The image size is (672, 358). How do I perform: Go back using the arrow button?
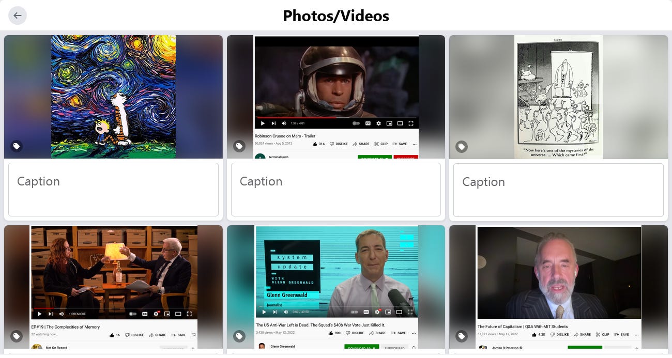[18, 15]
